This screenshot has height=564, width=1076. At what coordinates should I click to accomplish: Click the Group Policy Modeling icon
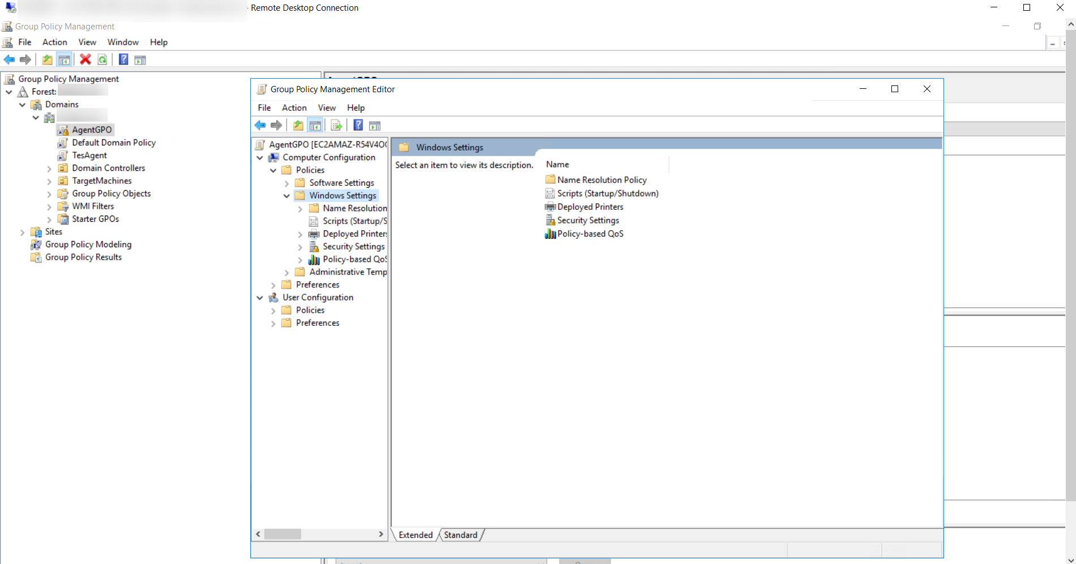coord(36,244)
